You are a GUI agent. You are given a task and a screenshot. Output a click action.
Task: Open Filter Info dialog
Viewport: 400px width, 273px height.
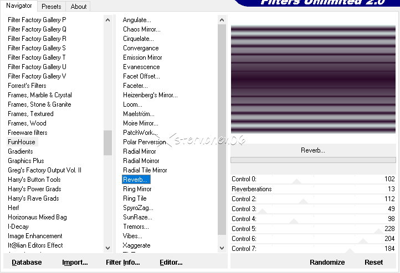123,262
